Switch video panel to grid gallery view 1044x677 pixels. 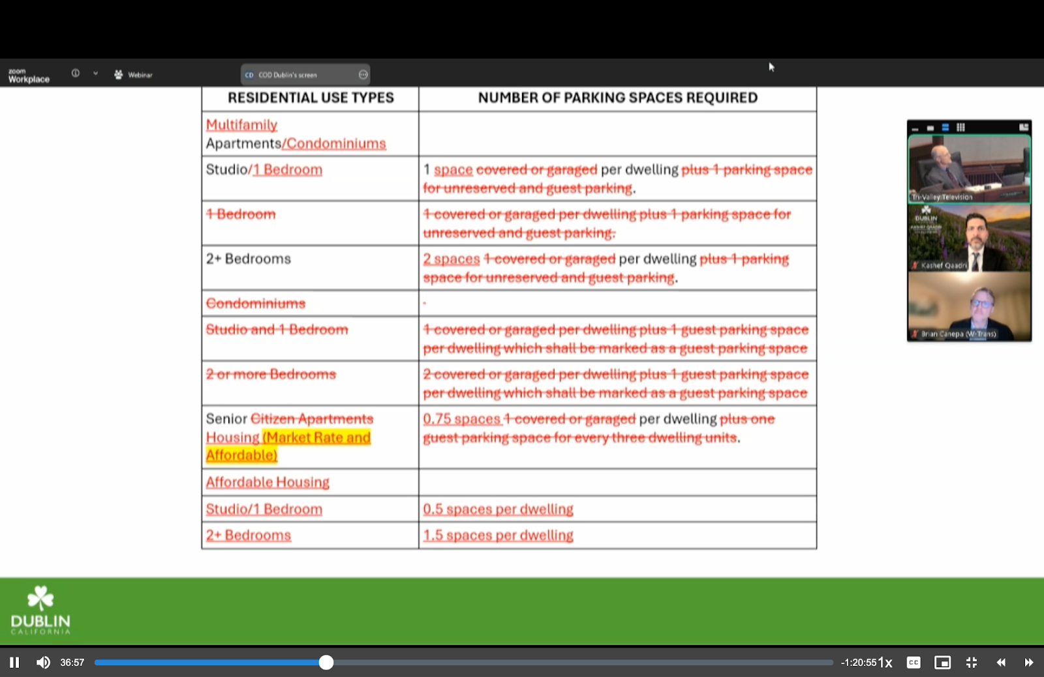click(960, 128)
